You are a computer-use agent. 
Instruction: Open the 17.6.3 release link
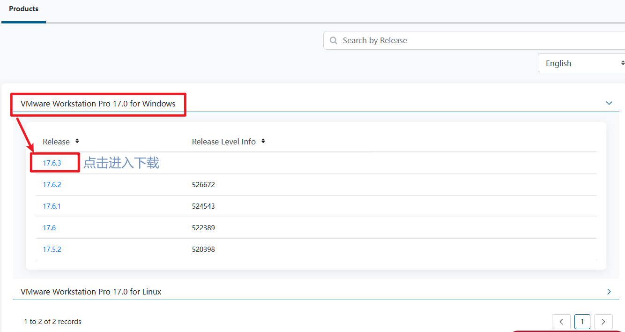[52, 163]
